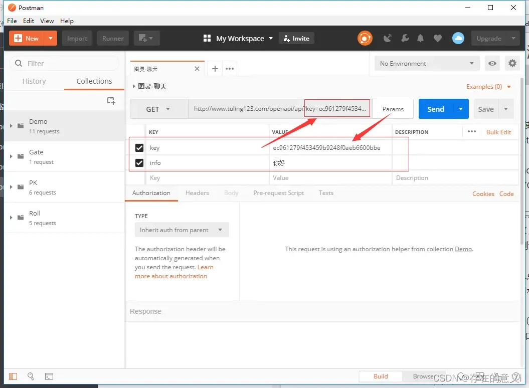Expand the Gate collection arrow

click(x=11, y=156)
